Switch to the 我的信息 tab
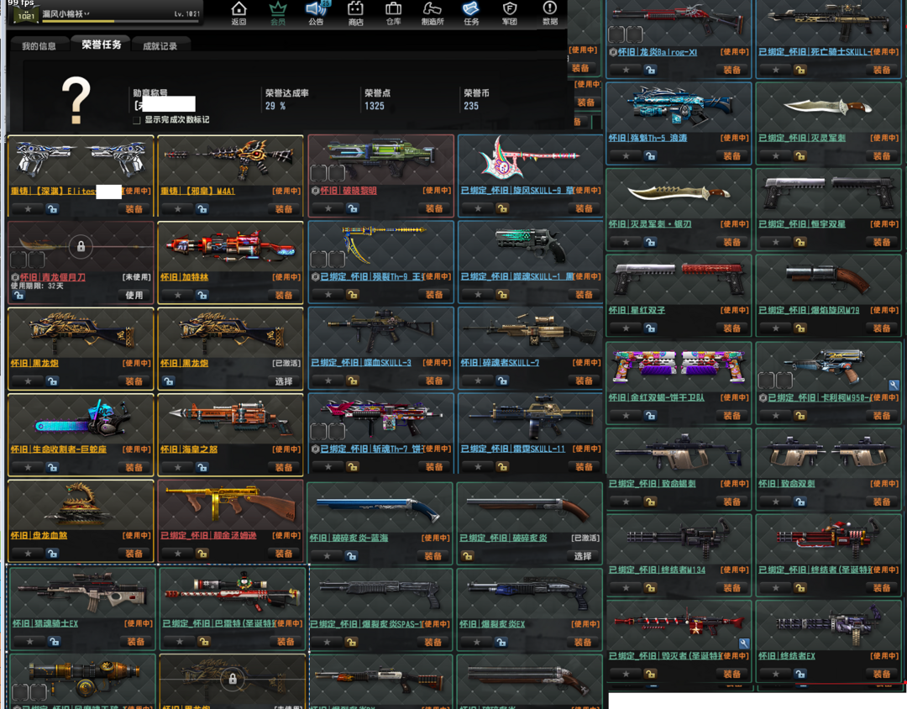This screenshot has height=709, width=907. (39, 46)
